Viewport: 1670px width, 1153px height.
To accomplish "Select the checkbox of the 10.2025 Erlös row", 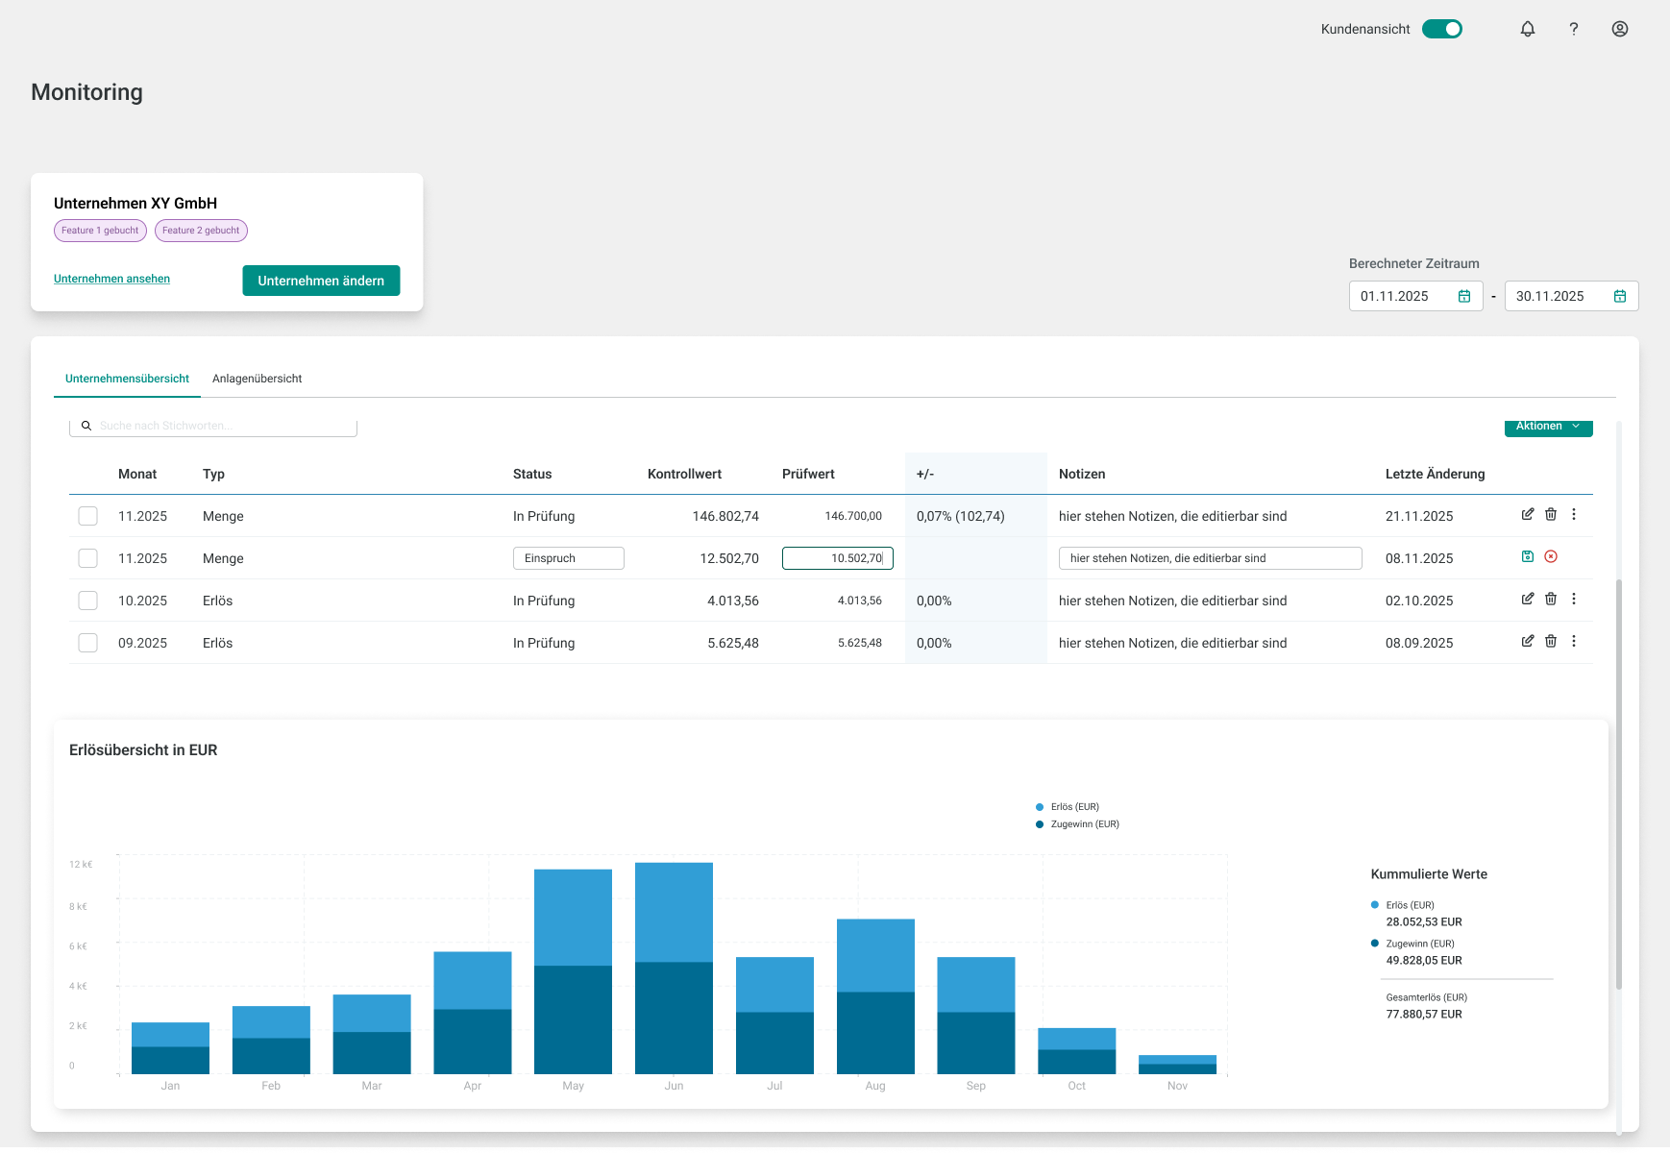I will click(87, 600).
